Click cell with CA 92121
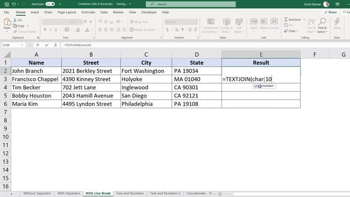Viewport: 350px width, 197px height. pyautogui.click(x=197, y=96)
